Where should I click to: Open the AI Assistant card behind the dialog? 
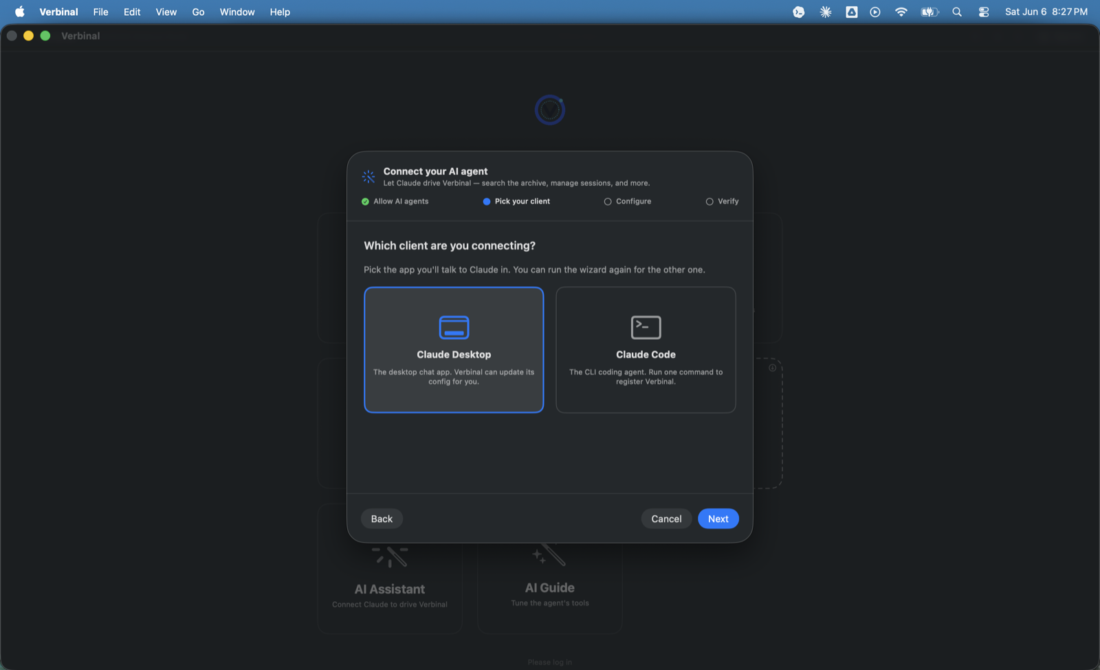point(390,589)
